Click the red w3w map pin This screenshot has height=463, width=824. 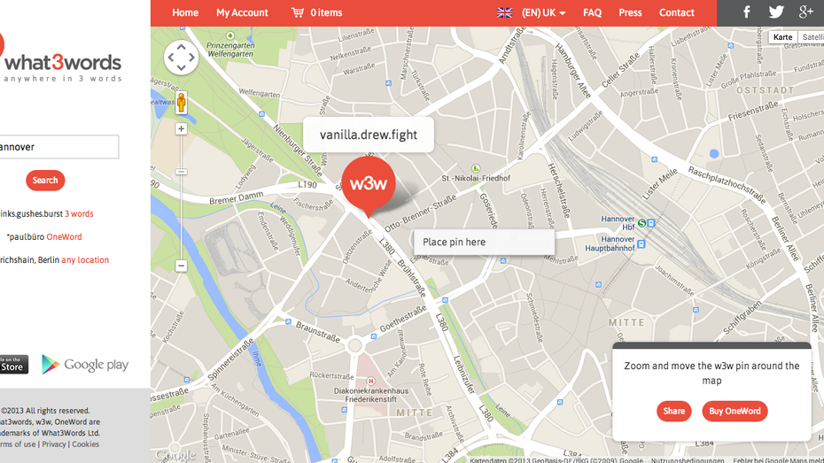(x=368, y=183)
